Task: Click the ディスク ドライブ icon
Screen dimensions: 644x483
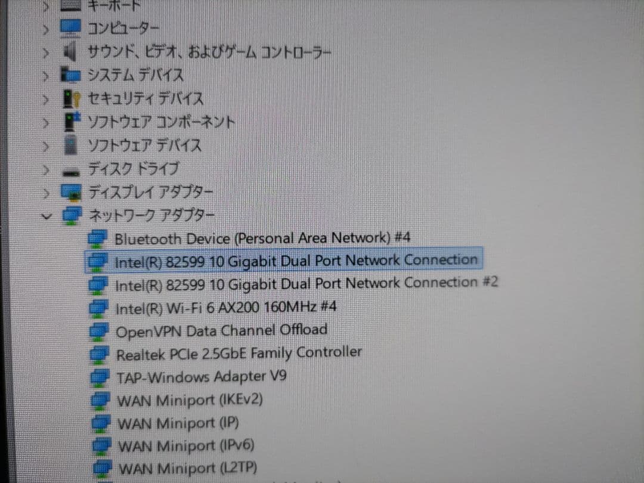Action: pos(71,172)
